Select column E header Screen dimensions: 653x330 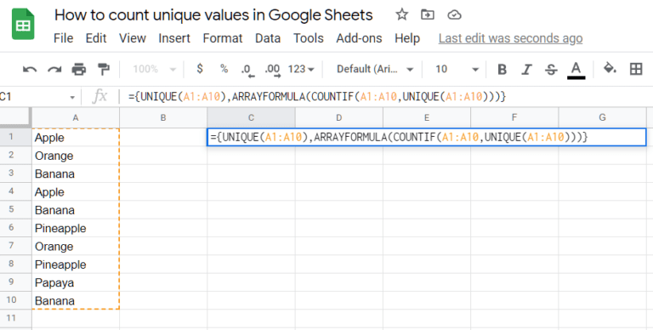coord(427,118)
